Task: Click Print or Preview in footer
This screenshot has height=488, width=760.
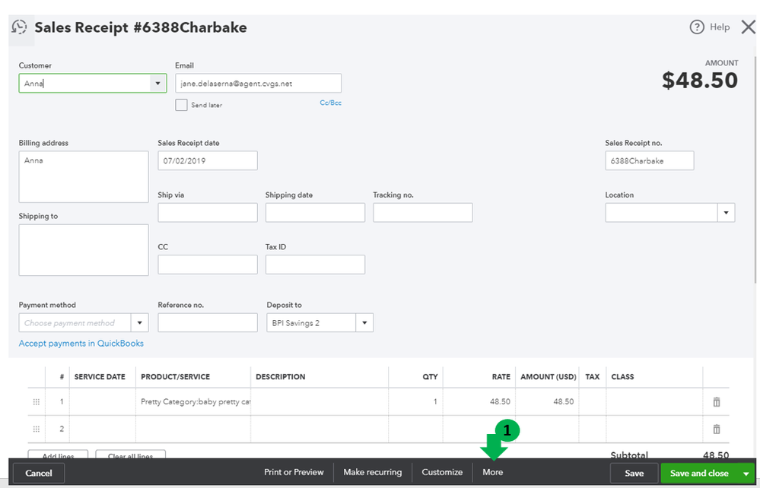Action: point(294,472)
